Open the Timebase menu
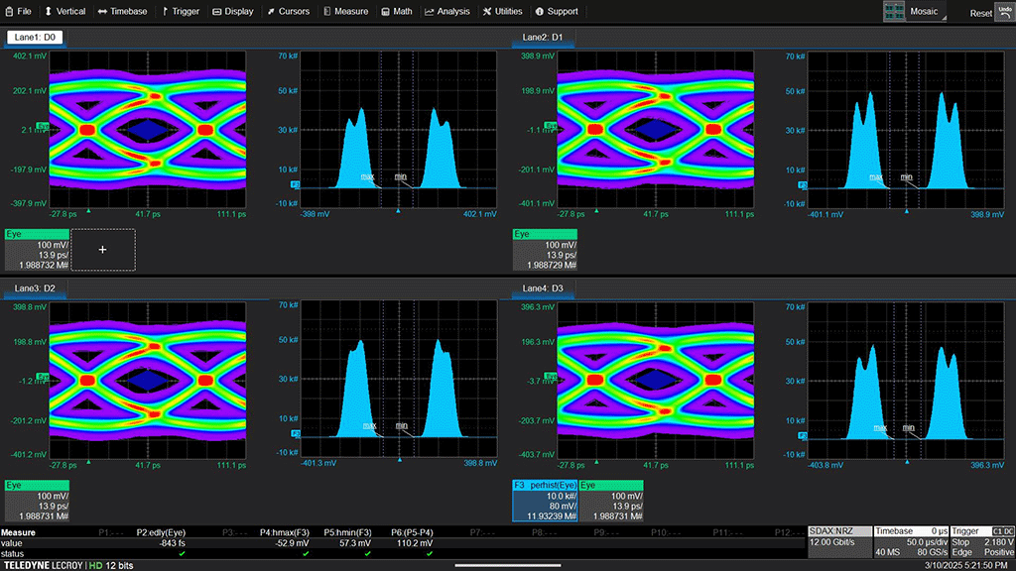 coord(121,12)
